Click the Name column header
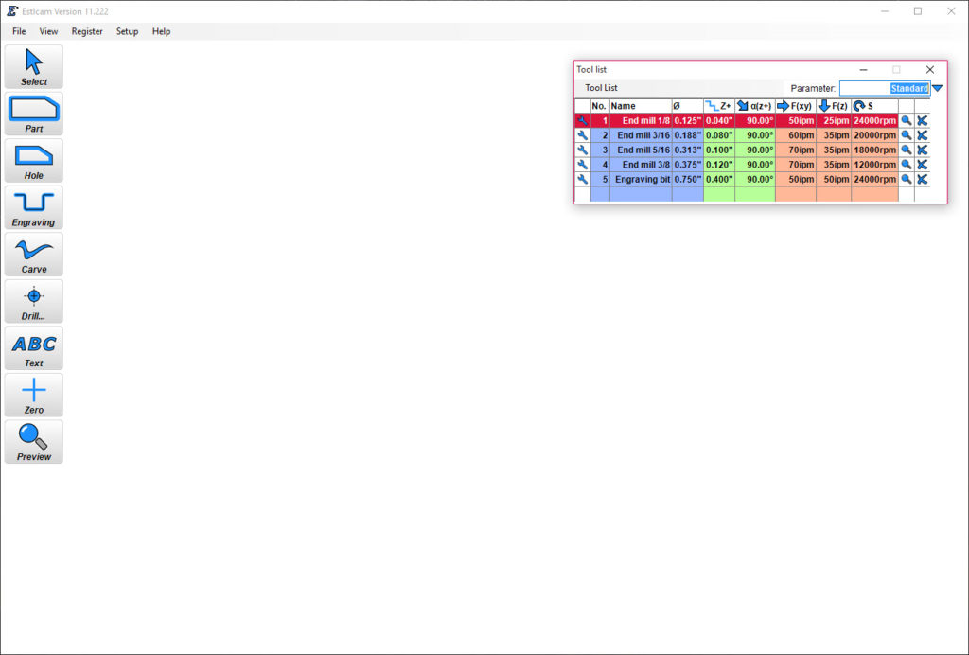The width and height of the screenshot is (969, 655). 641,106
